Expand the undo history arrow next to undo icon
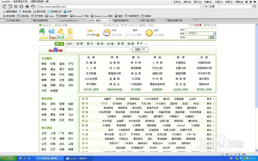This screenshot has width=258, height=161. tap(36, 7)
